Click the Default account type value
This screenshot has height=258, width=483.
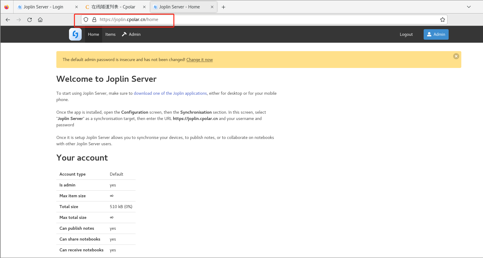(116, 174)
